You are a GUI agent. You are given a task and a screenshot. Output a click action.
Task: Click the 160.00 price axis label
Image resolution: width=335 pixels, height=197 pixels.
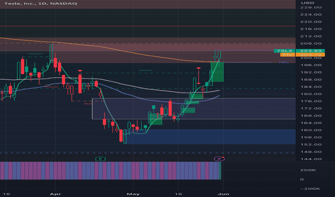click(x=311, y=130)
